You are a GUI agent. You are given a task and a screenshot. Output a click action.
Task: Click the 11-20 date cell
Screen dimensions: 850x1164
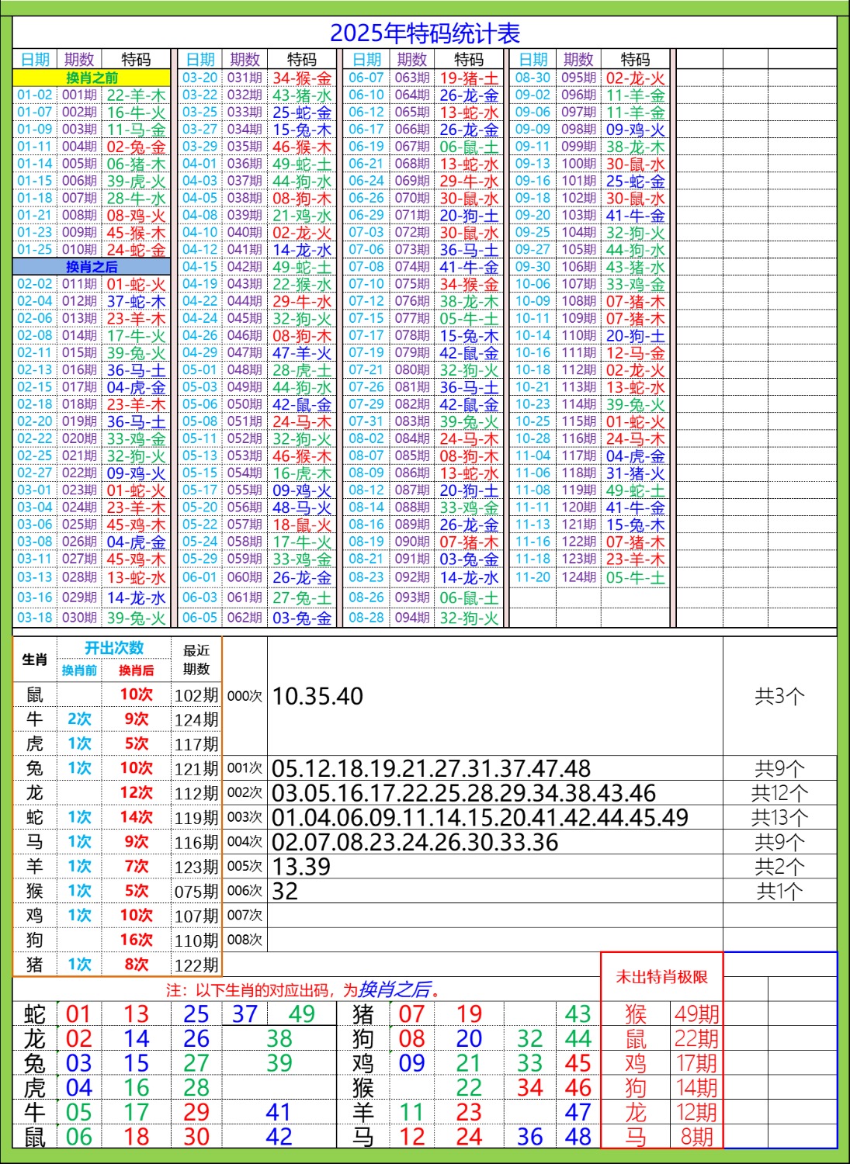point(533,577)
